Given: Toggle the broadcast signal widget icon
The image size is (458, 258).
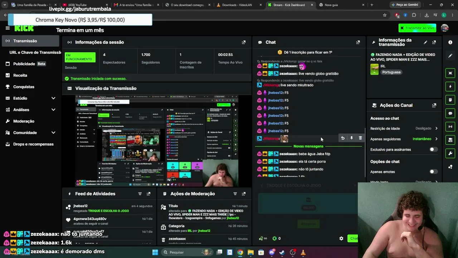Looking at the screenshot, I should coord(450,126).
